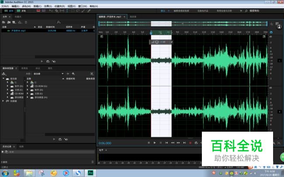Toggle right channel R enable button
This screenshot has width=284, height=177.
pos(280,112)
